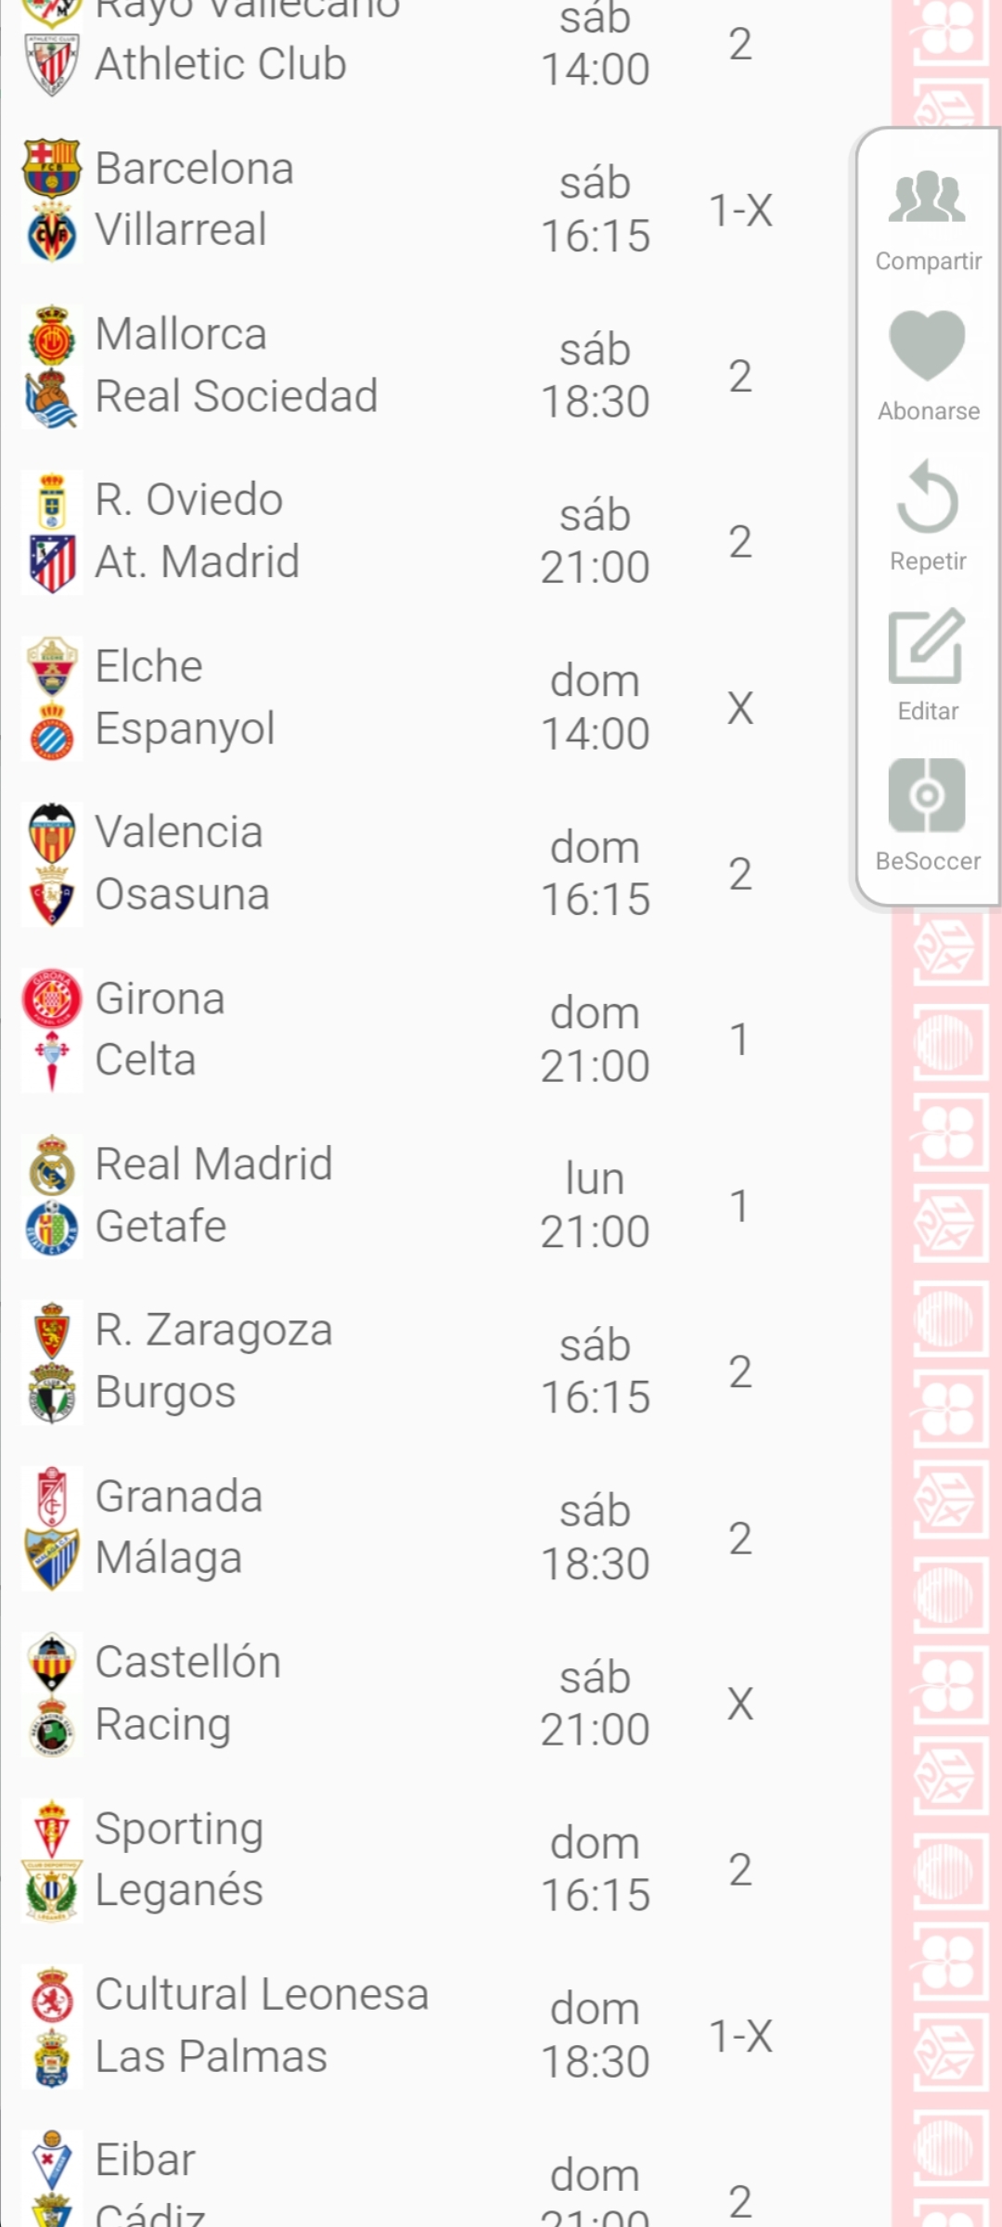The width and height of the screenshot is (1002, 2227).
Task: Tap the Barcelona club crest
Action: click(52, 168)
